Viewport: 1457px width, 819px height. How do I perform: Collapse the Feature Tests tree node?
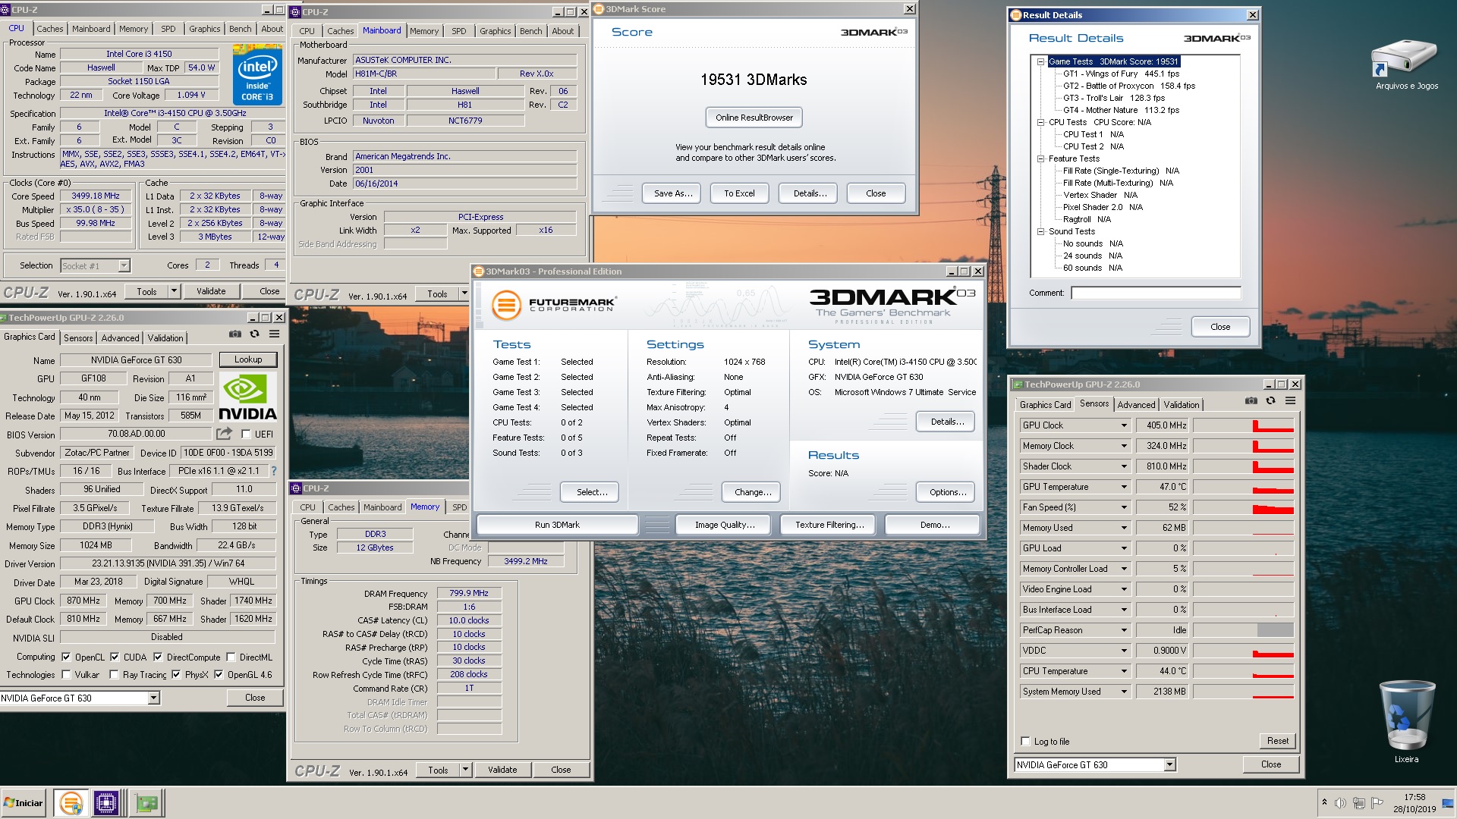[x=1041, y=158]
